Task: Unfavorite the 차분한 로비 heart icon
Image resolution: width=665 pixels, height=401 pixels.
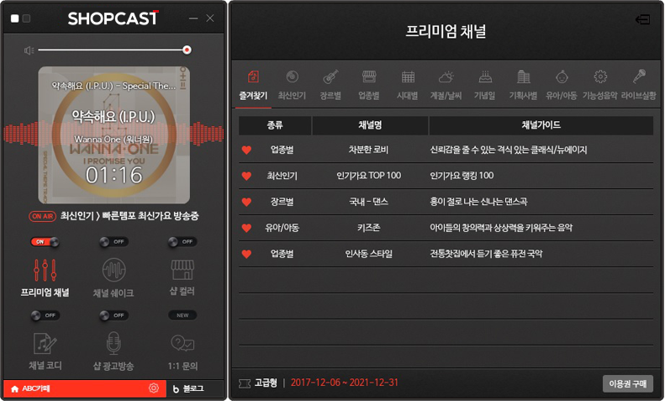Action: [x=246, y=150]
